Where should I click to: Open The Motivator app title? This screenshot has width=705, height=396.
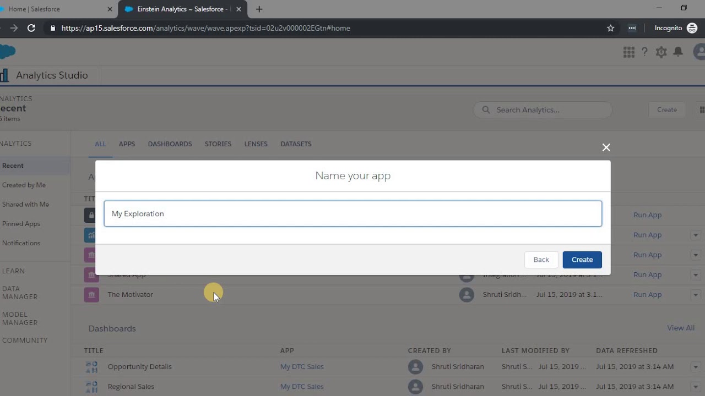(x=131, y=295)
